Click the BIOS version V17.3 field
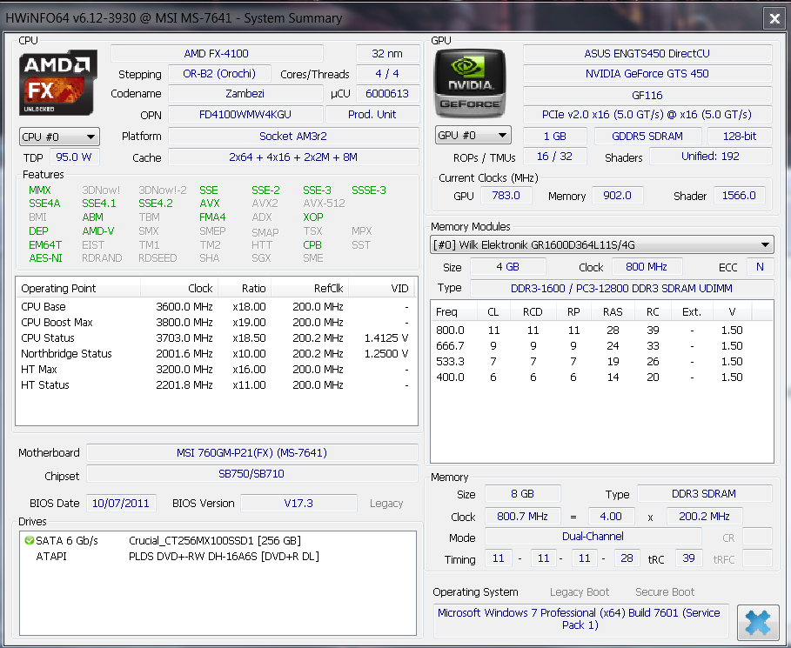The image size is (791, 648). [298, 504]
